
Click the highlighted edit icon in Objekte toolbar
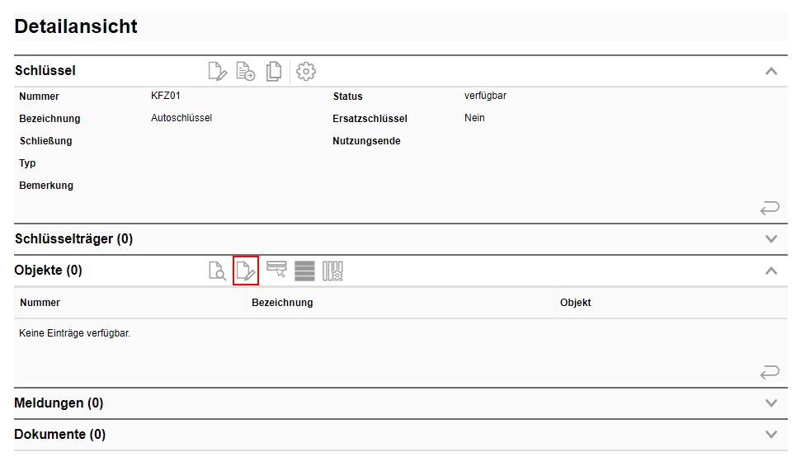(246, 271)
